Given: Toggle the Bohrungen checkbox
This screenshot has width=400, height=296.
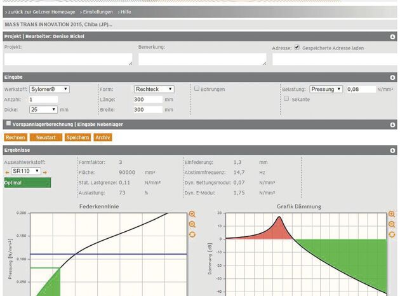Looking at the screenshot, I should pyautogui.click(x=197, y=89).
